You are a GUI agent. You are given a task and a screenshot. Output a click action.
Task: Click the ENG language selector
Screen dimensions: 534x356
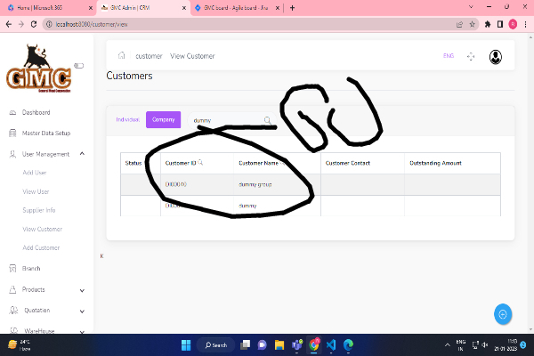point(449,56)
